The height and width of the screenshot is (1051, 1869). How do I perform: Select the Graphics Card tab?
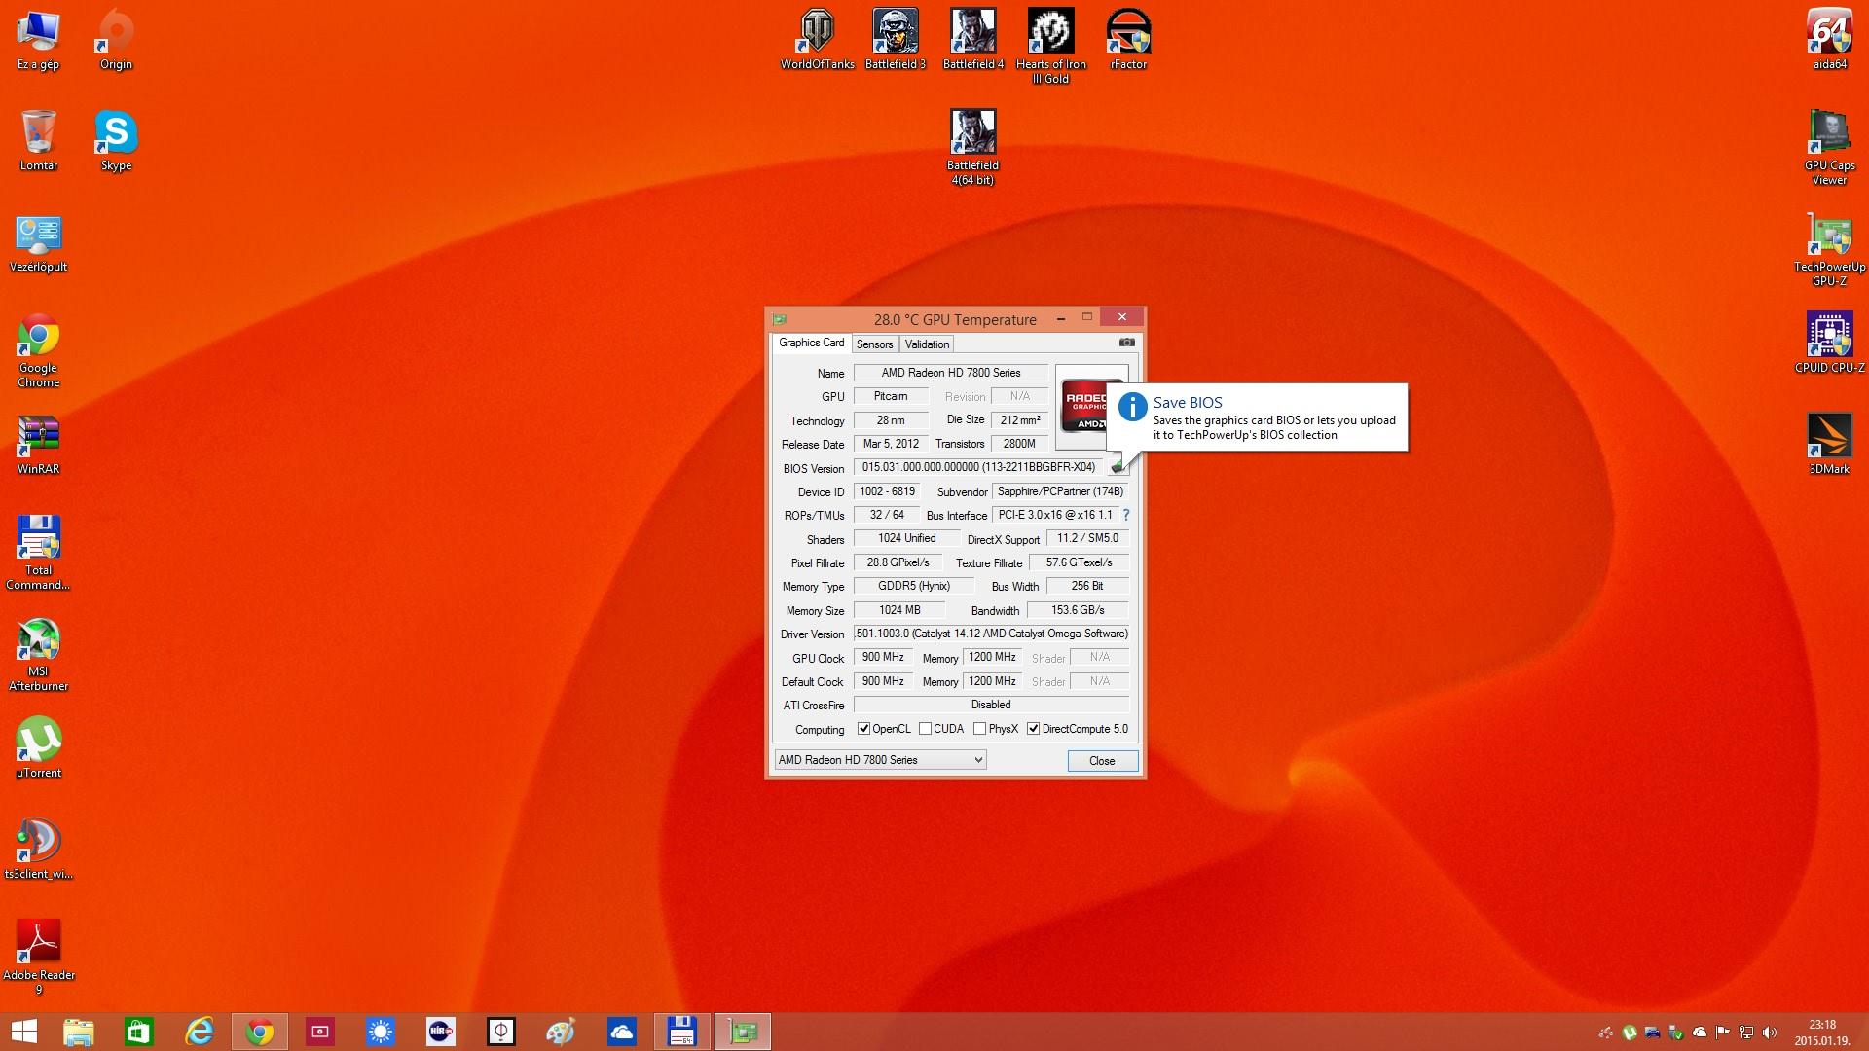coord(811,343)
